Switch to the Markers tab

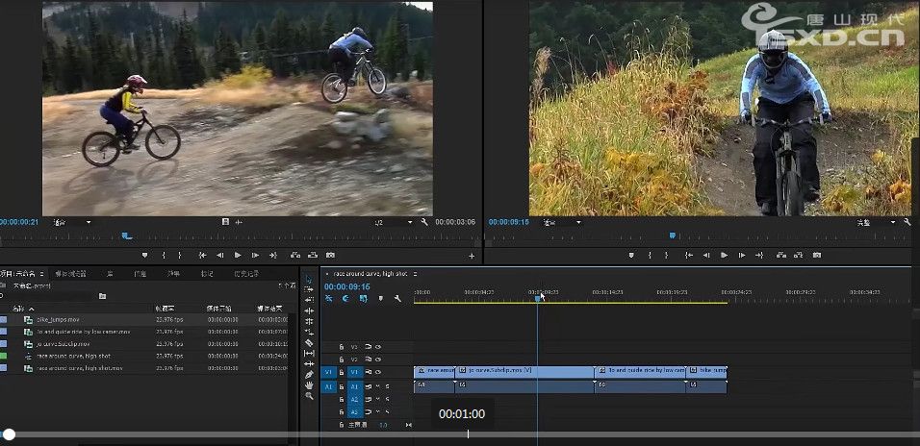(x=207, y=274)
